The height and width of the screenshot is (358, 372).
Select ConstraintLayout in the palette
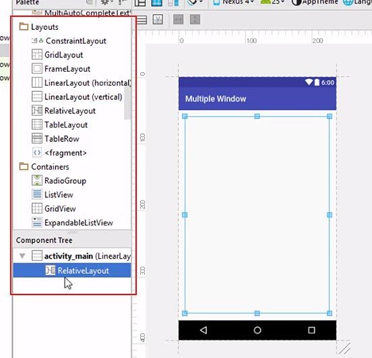[69, 41]
